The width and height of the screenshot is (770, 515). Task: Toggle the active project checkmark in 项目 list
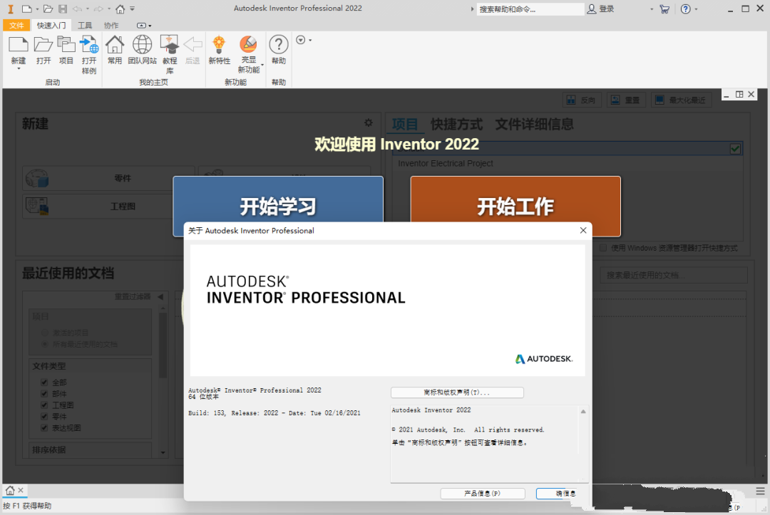[x=735, y=149]
